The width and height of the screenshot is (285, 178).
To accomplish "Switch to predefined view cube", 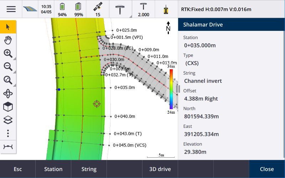I will [8, 107].
